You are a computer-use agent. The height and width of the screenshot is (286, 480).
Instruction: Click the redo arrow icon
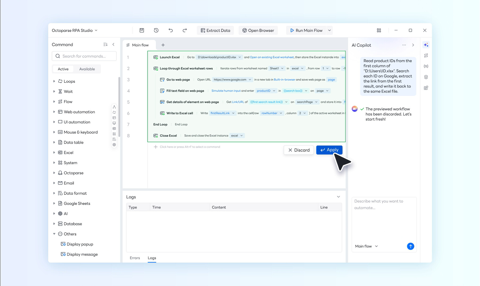click(x=185, y=30)
